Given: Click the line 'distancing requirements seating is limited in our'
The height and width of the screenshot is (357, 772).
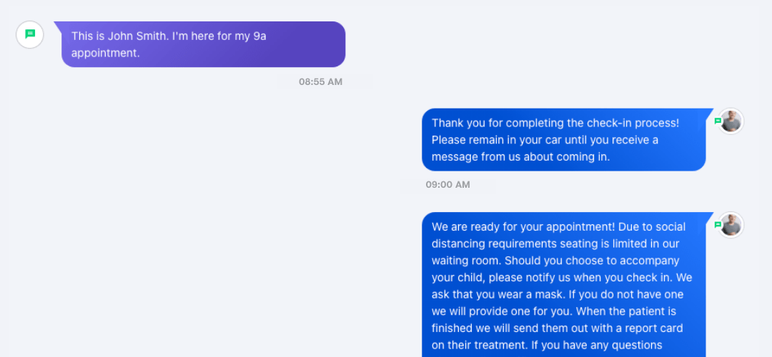Looking at the screenshot, I should point(548,244).
